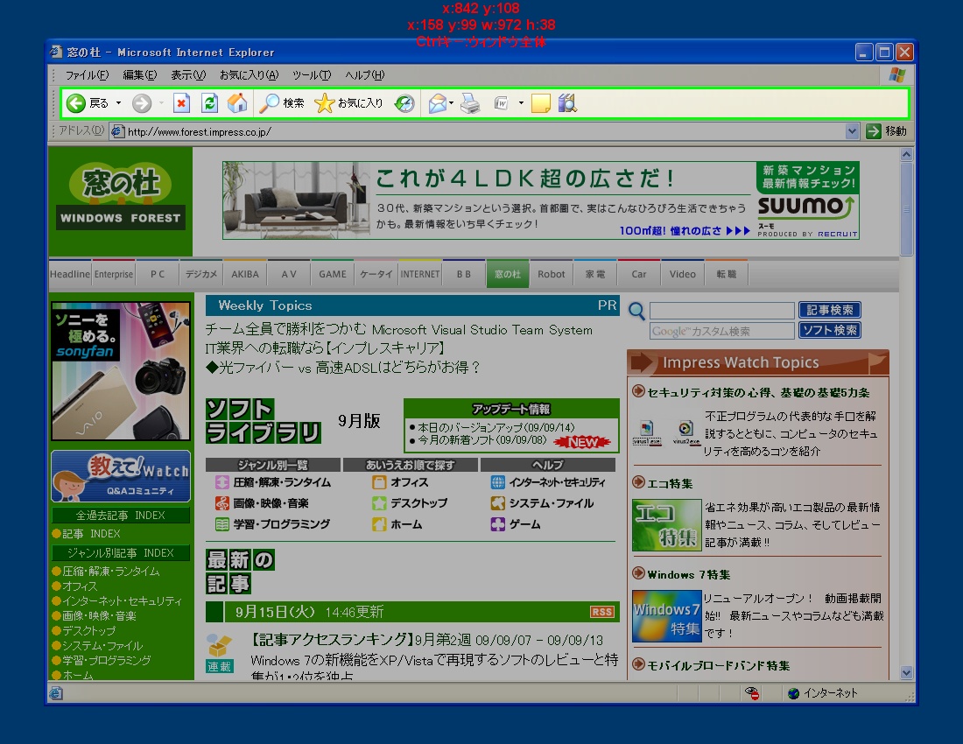Click the IE icon in title bar
Viewport: 963px width, 744px height.
click(x=56, y=52)
